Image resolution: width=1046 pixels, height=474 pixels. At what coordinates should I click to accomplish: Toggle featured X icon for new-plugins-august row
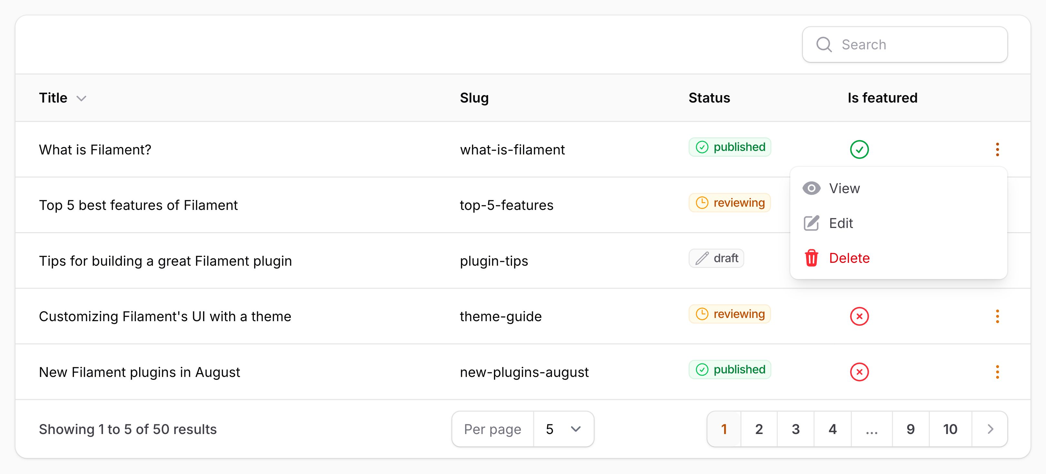[x=859, y=372]
